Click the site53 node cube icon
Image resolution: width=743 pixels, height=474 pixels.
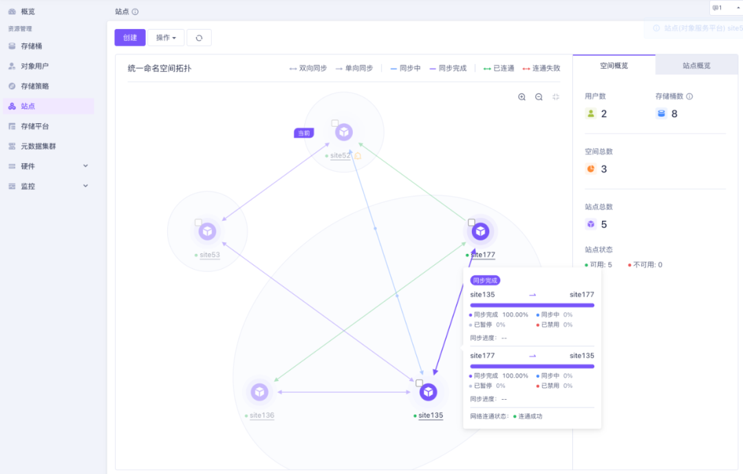click(x=207, y=232)
